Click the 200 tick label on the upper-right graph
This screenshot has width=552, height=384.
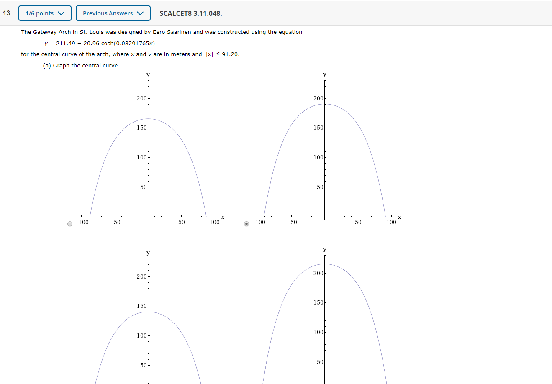click(x=318, y=98)
